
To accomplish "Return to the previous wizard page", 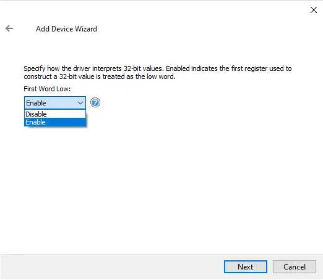I will [9, 28].
